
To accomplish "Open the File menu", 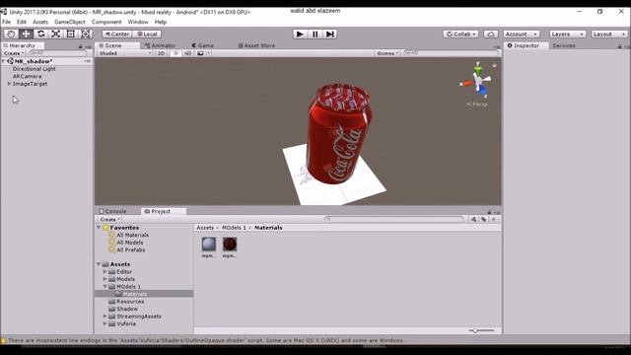I will (7, 22).
